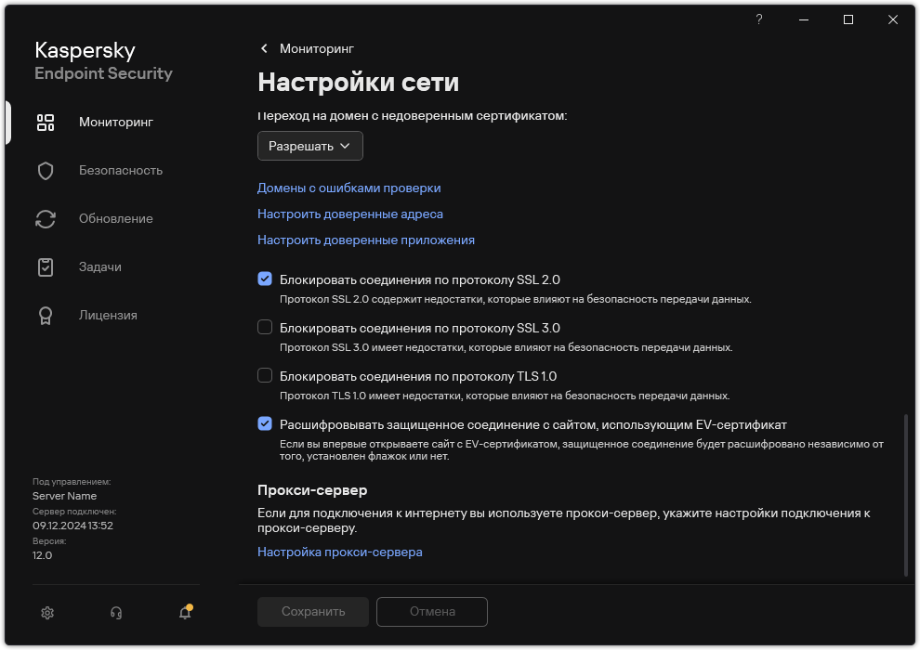The image size is (920, 650).
Task: Click the License ribbon icon
Action: tap(46, 316)
